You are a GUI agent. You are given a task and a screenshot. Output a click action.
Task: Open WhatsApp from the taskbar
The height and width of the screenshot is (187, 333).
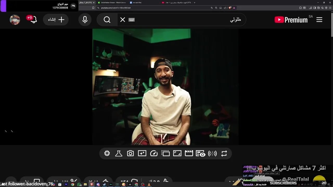[x=79, y=184]
